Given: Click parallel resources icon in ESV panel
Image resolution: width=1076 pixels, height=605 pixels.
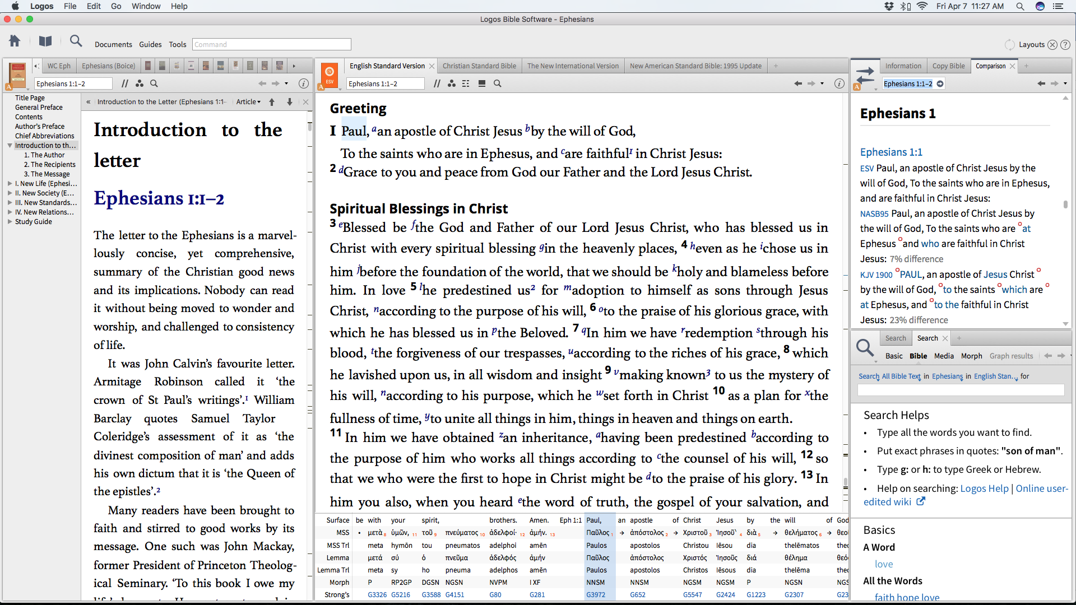Looking at the screenshot, I should (x=437, y=83).
